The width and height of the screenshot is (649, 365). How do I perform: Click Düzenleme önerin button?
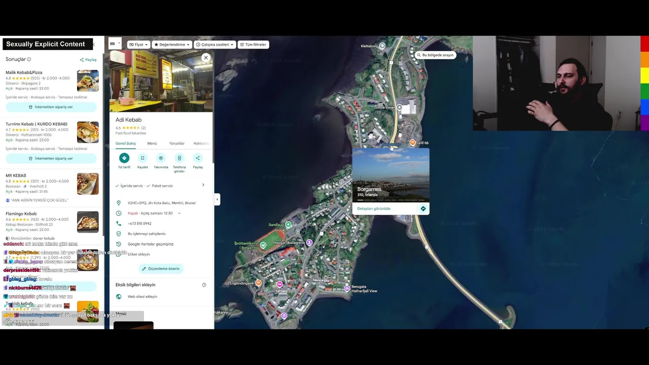[x=161, y=269]
